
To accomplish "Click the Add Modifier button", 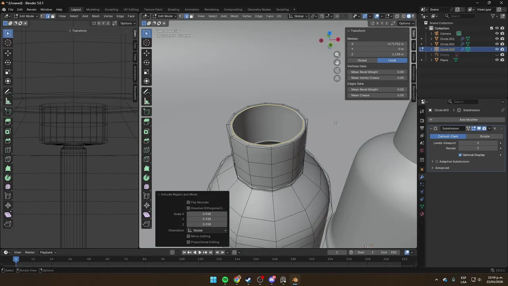I will tap(468, 120).
